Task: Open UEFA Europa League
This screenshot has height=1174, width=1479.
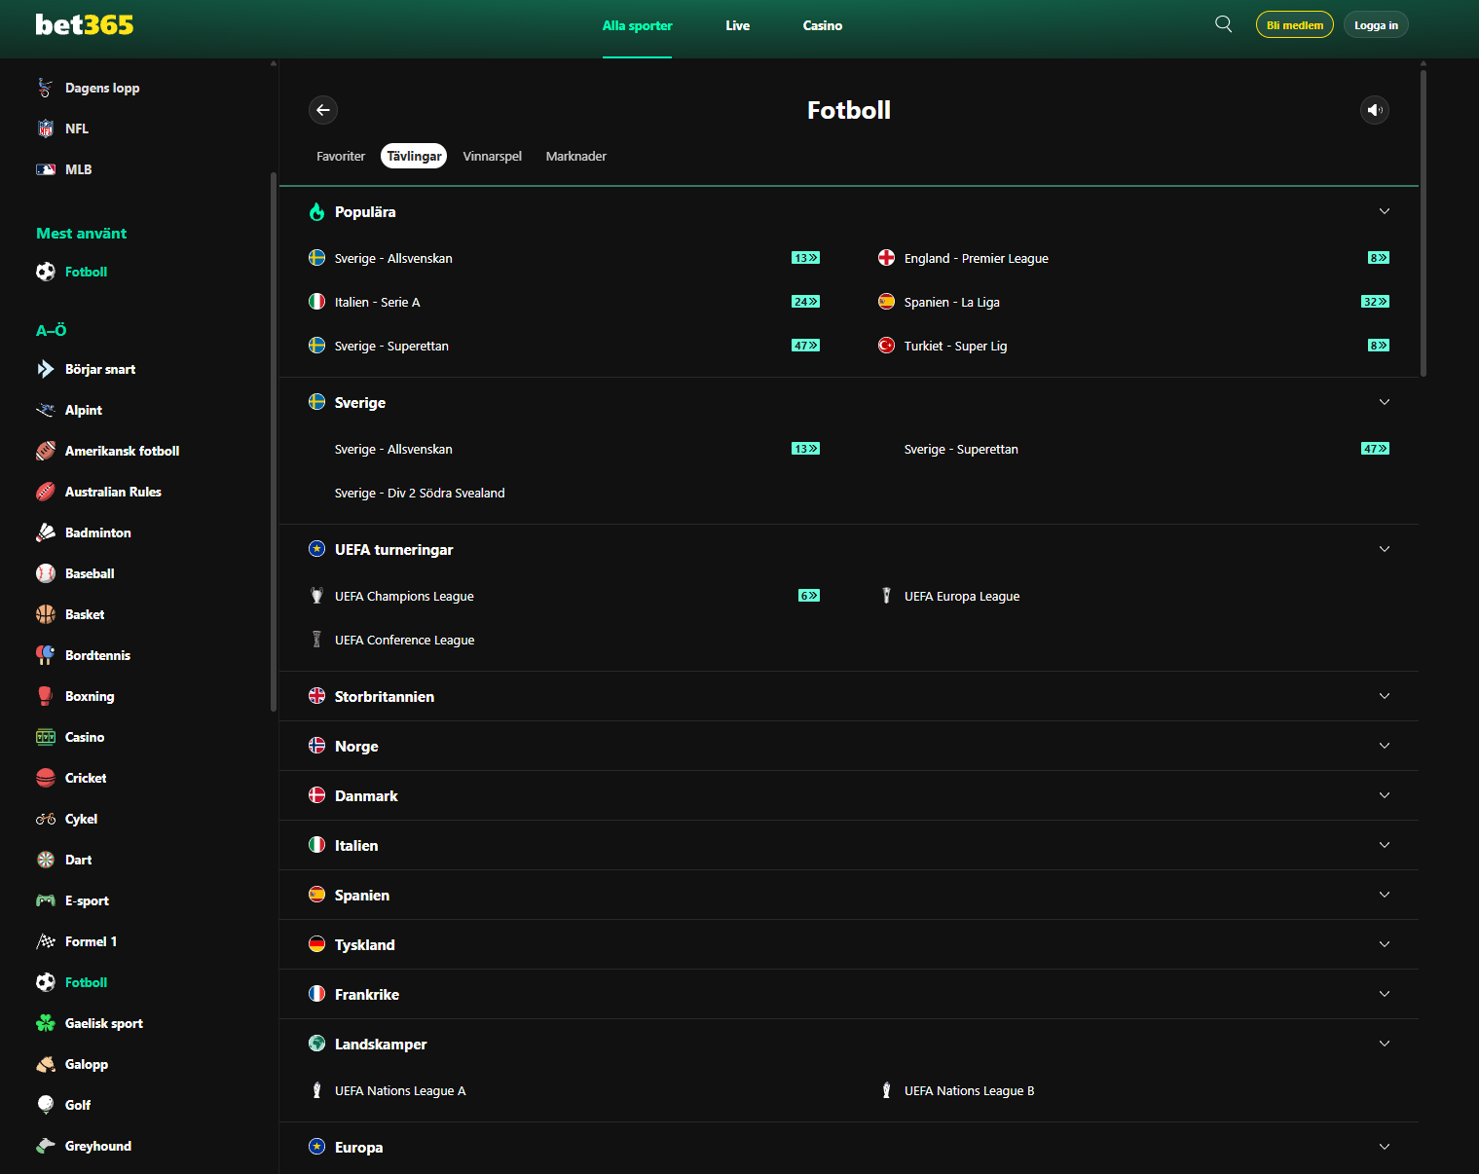Action: 962,596
